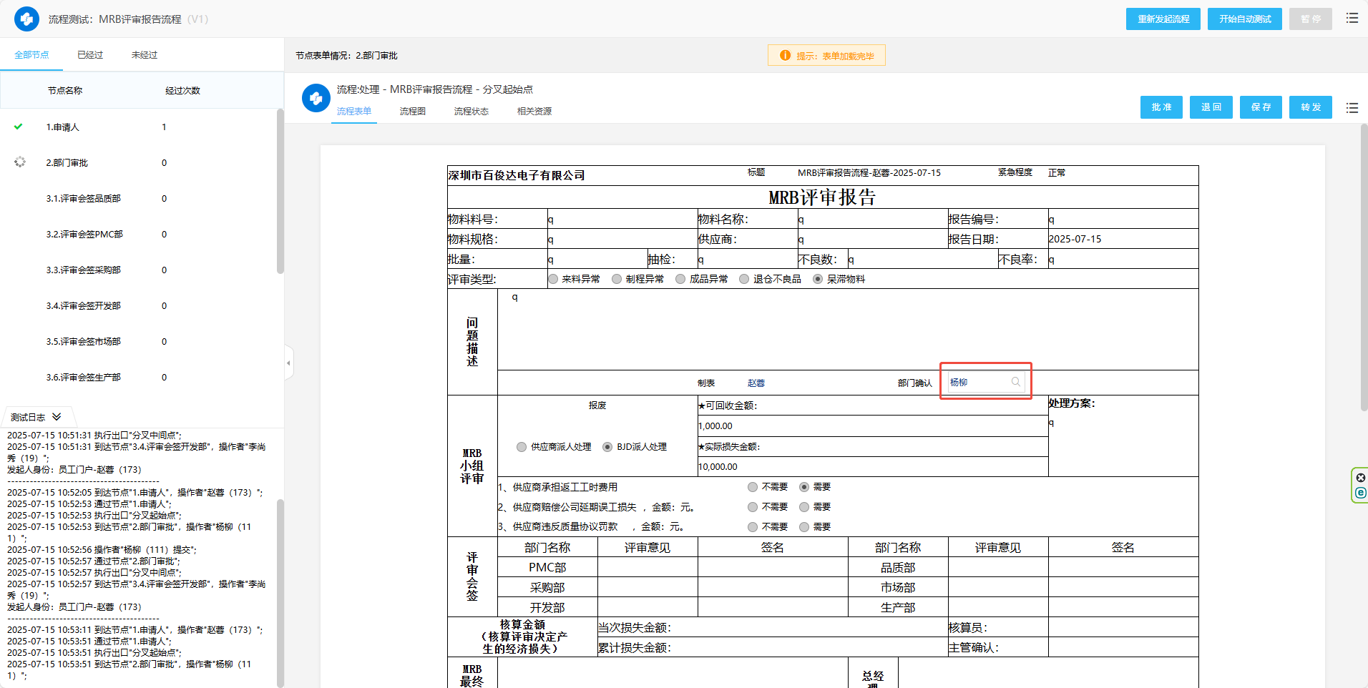Select 来料异常 review type
The width and height of the screenshot is (1368, 688).
tap(553, 279)
